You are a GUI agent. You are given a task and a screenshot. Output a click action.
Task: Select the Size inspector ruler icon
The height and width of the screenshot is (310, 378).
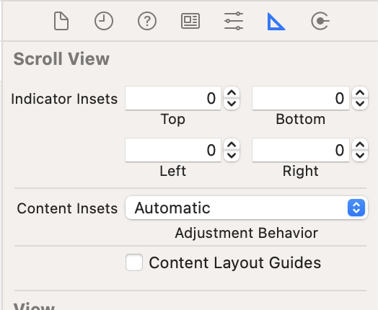pos(276,22)
